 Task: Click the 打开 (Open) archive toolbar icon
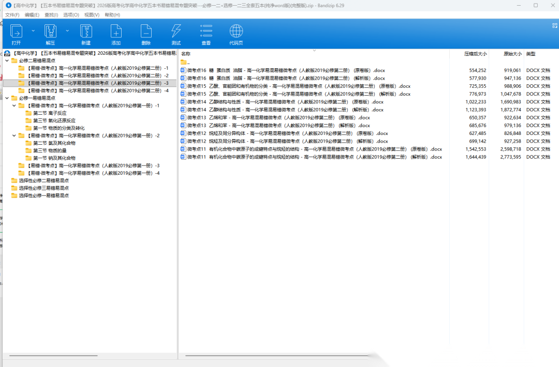point(16,32)
